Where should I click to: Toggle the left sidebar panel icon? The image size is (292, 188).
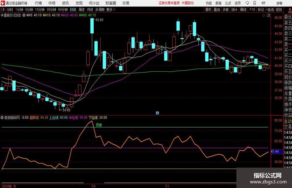pos(3,10)
